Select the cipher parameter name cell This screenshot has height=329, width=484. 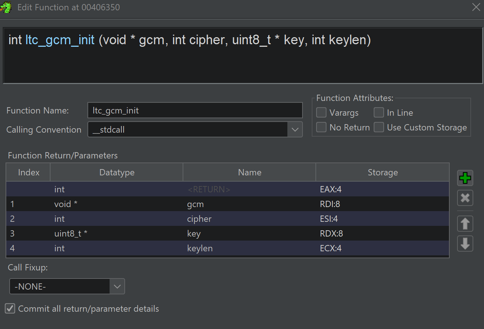pos(249,219)
